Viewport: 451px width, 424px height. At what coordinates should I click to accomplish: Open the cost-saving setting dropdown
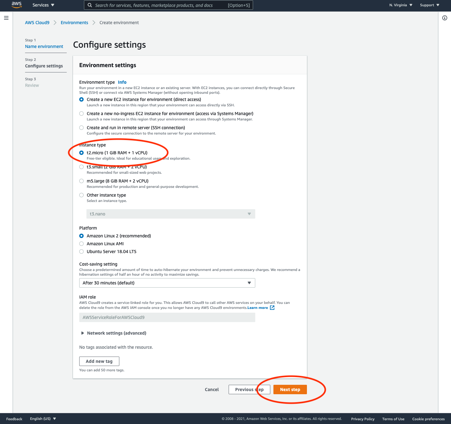point(167,283)
